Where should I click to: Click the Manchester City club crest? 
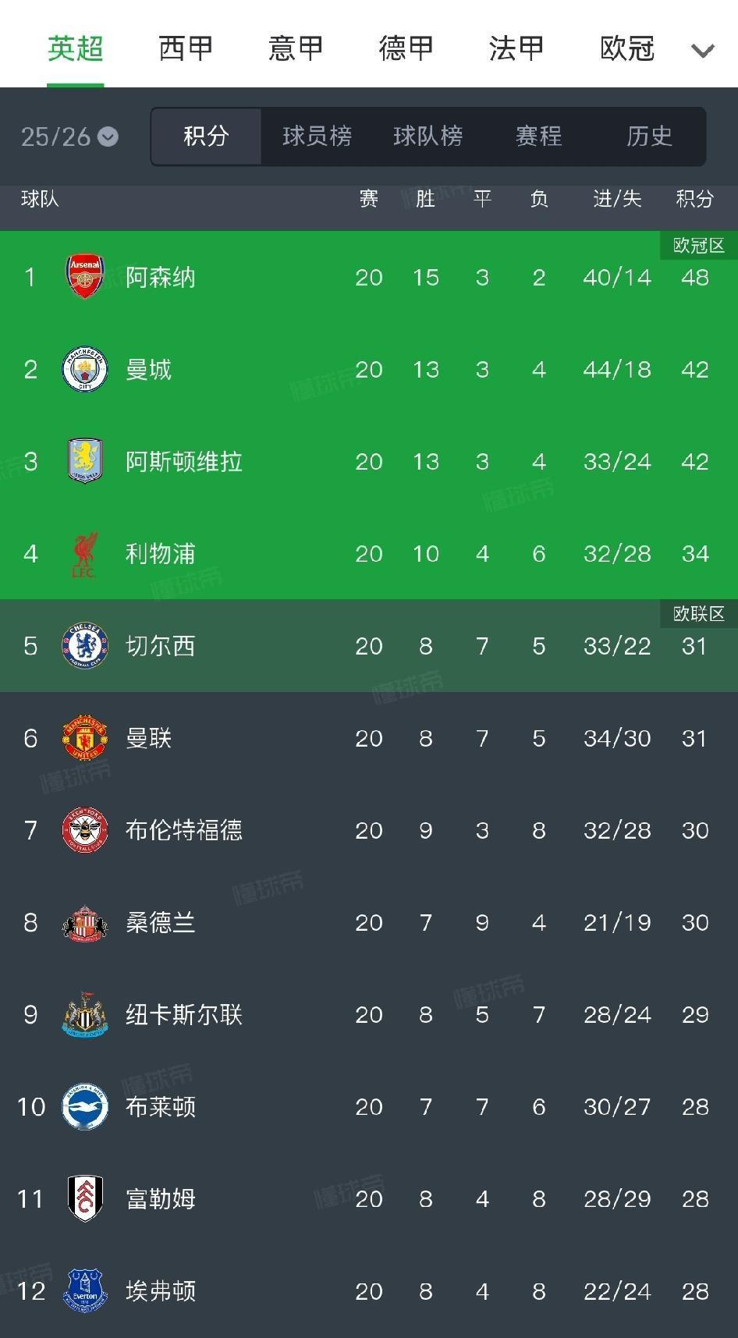pyautogui.click(x=84, y=369)
